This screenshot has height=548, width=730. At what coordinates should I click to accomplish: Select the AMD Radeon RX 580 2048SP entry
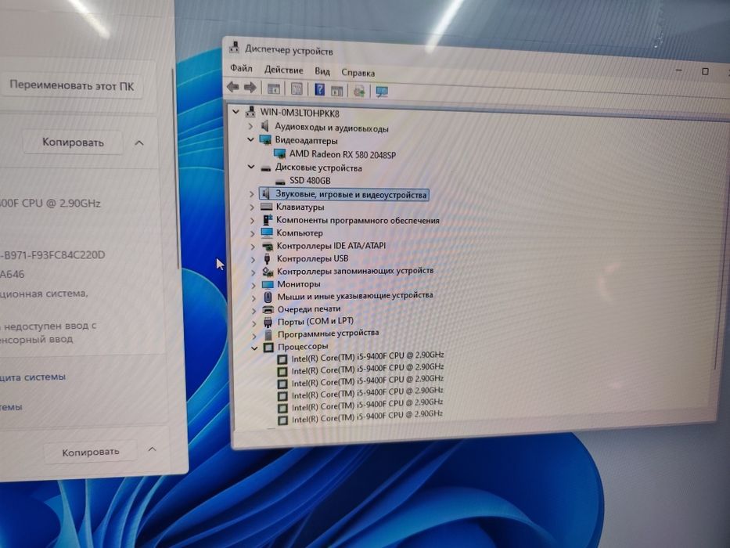[x=343, y=154]
